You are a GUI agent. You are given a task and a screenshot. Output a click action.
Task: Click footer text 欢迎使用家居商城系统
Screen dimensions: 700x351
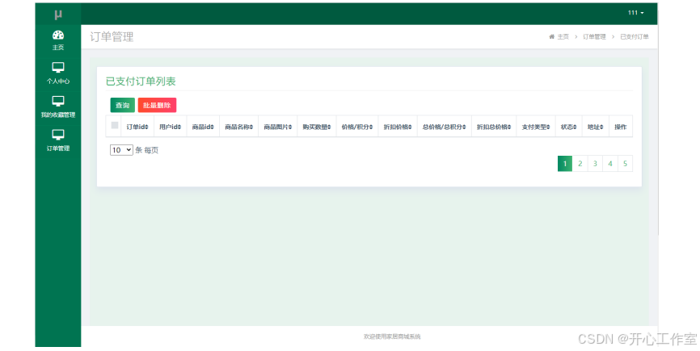point(392,336)
